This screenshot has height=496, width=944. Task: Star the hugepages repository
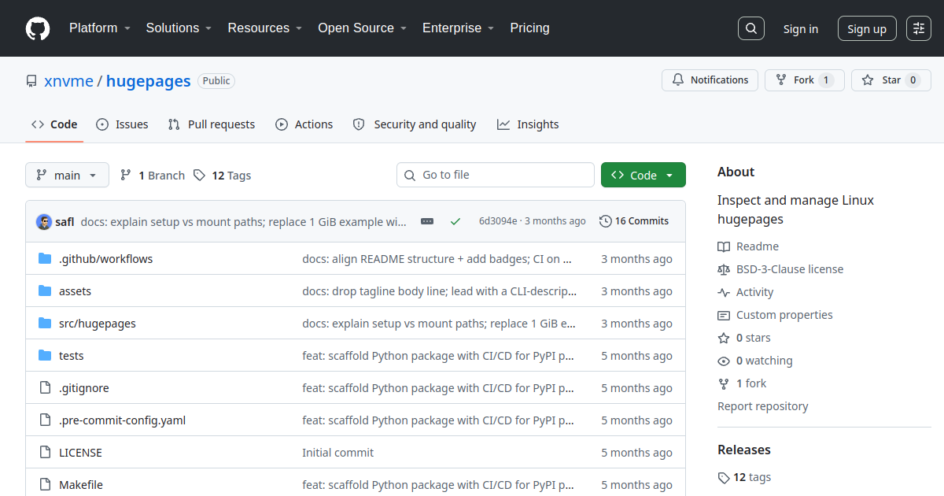[x=891, y=80]
